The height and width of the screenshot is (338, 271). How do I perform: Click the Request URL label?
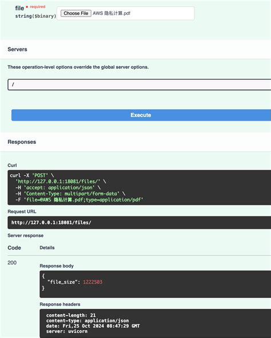pyautogui.click(x=22, y=211)
